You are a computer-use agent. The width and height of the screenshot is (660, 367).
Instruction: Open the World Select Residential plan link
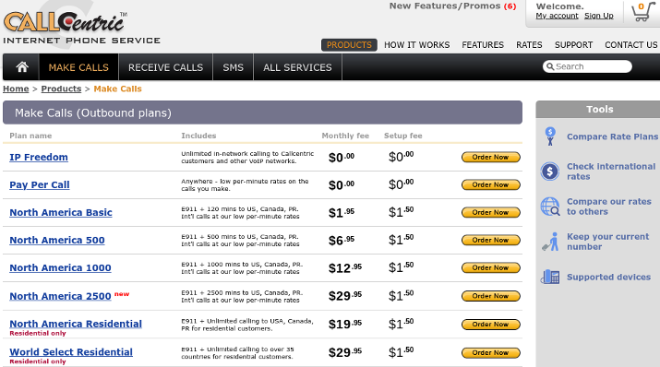(x=71, y=352)
